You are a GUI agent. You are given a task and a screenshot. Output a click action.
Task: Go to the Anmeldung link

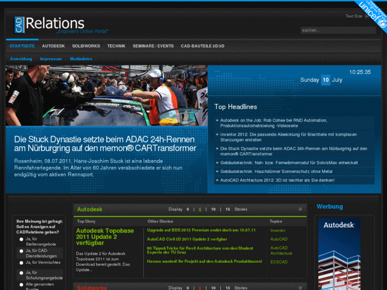21,59
